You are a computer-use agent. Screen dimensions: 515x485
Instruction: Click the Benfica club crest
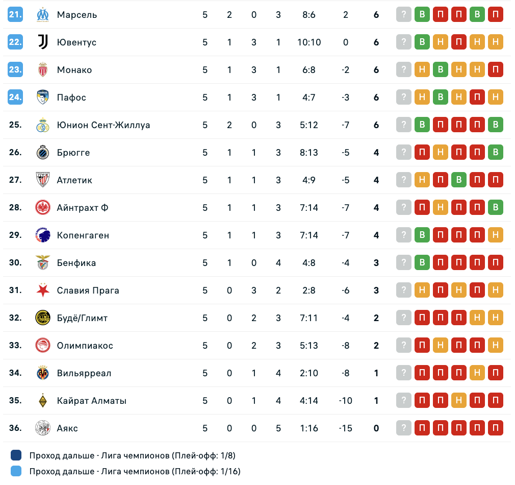(x=42, y=263)
